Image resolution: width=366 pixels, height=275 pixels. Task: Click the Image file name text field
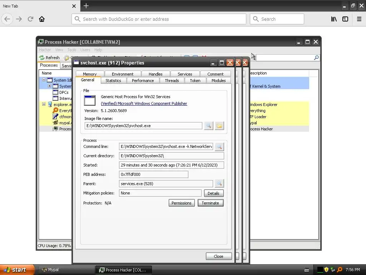click(143, 126)
